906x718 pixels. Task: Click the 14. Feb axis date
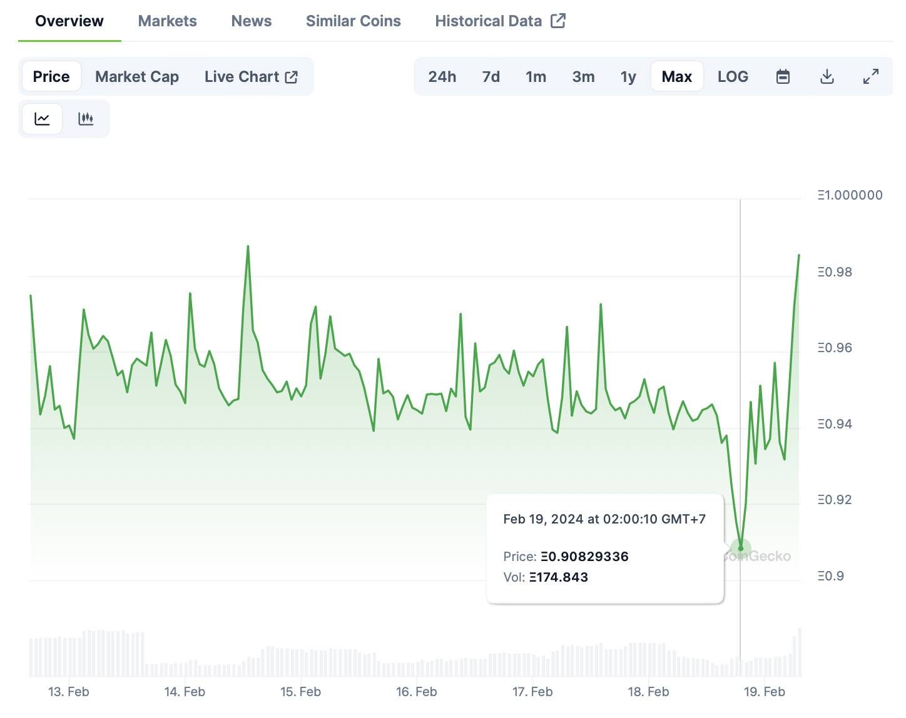pos(185,692)
